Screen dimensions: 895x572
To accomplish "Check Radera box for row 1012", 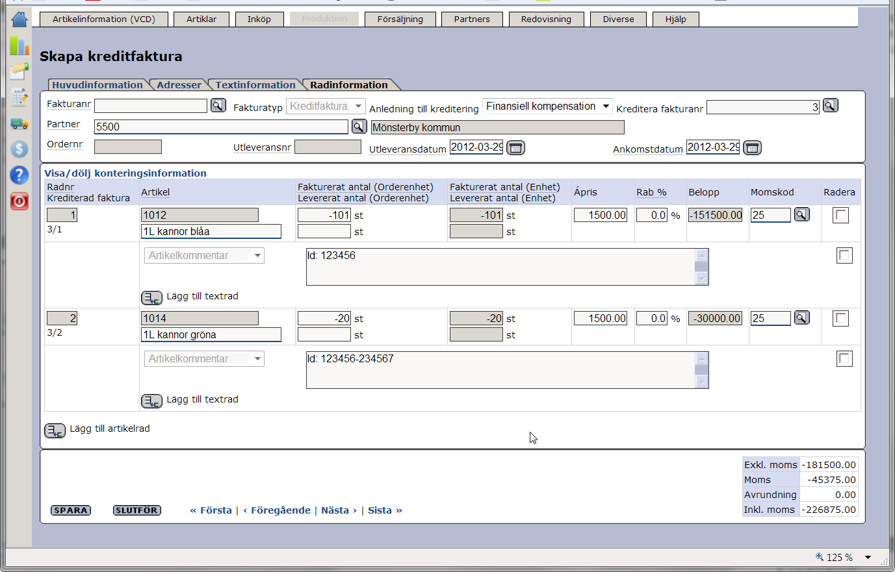I will tap(841, 215).
